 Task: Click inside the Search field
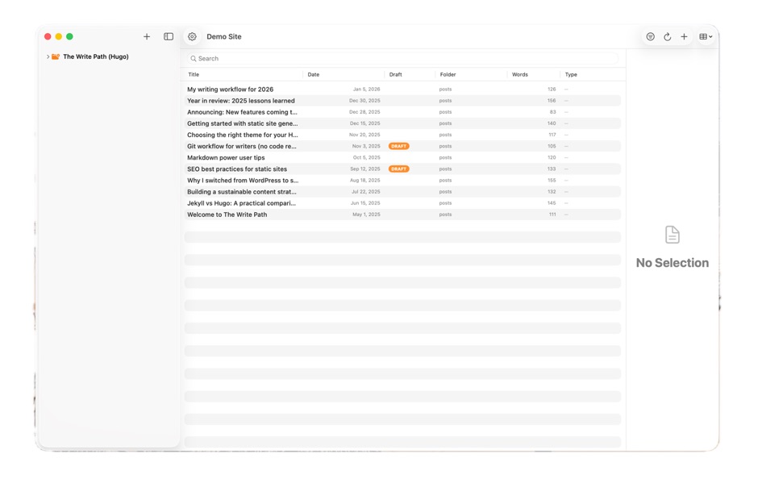point(323,58)
